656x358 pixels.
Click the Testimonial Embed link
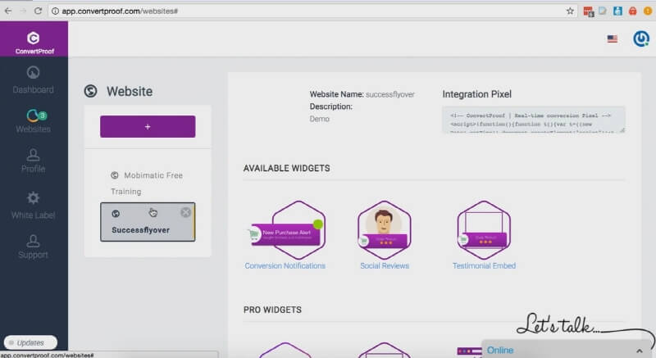[484, 265]
